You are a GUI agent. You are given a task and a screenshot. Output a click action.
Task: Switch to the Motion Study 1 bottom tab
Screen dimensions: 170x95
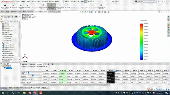[x=25, y=88]
